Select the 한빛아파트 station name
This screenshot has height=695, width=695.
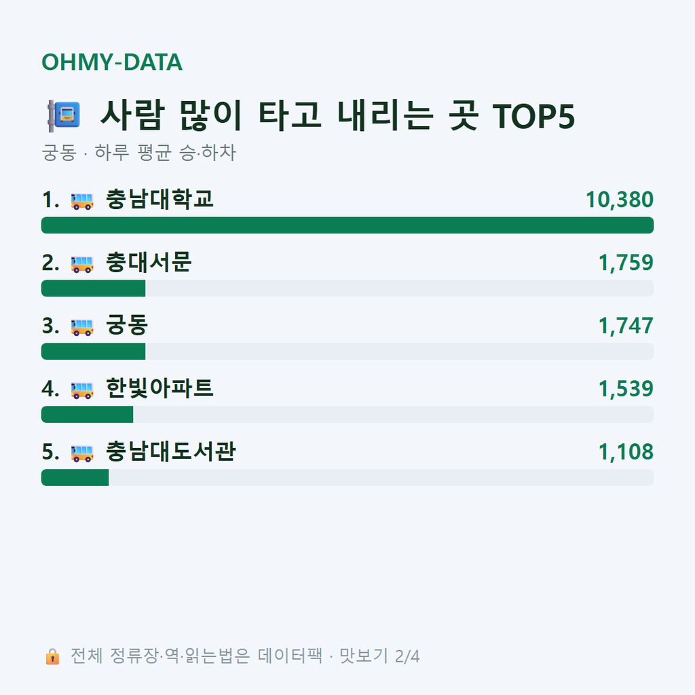159,388
